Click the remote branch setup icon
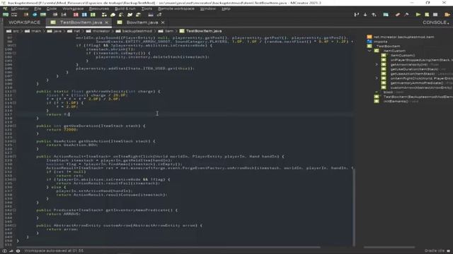The width and height of the screenshot is (453, 254). [357, 14]
